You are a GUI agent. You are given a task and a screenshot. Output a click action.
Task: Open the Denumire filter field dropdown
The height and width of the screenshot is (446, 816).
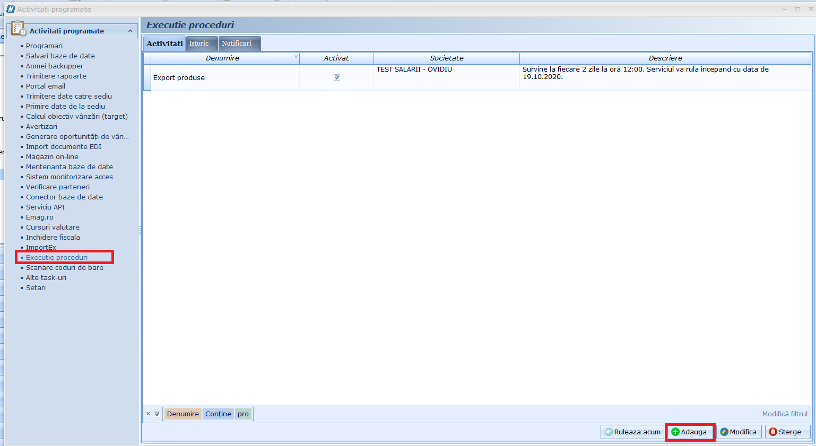183,414
